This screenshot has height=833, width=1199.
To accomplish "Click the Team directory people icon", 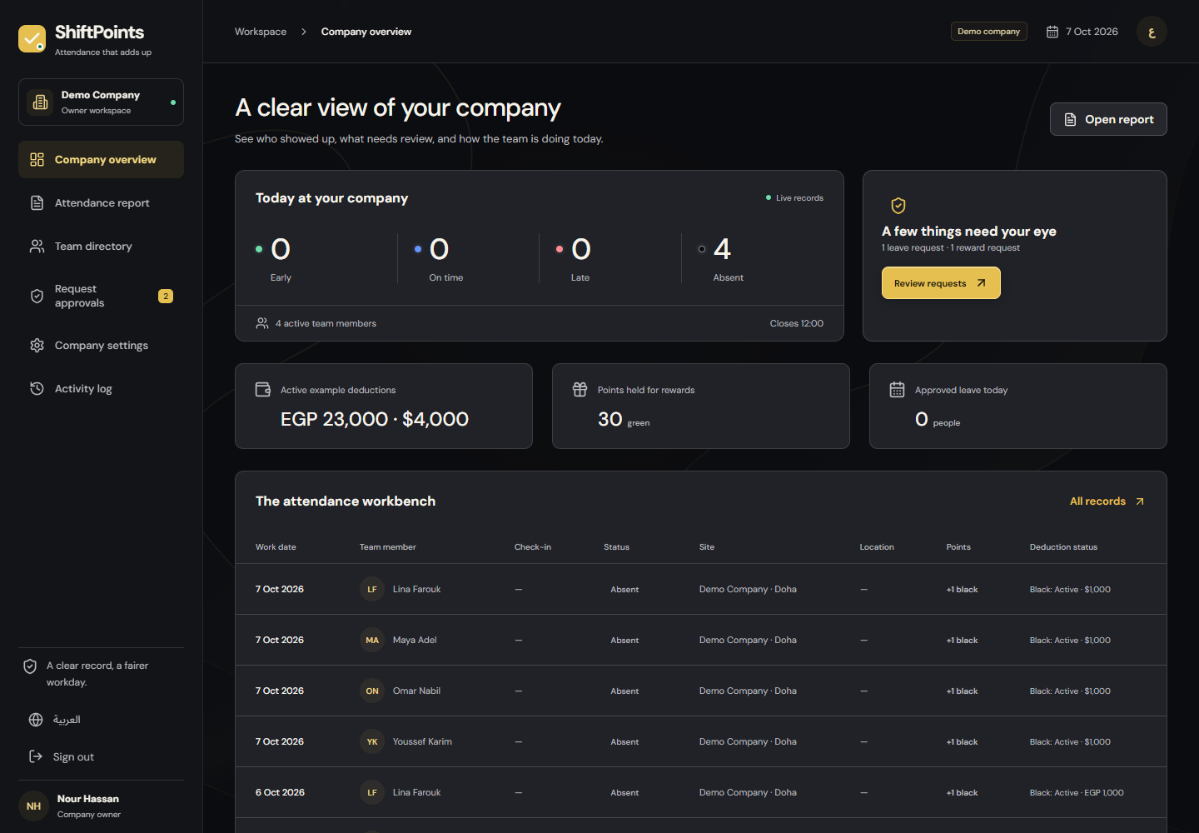I will point(37,246).
